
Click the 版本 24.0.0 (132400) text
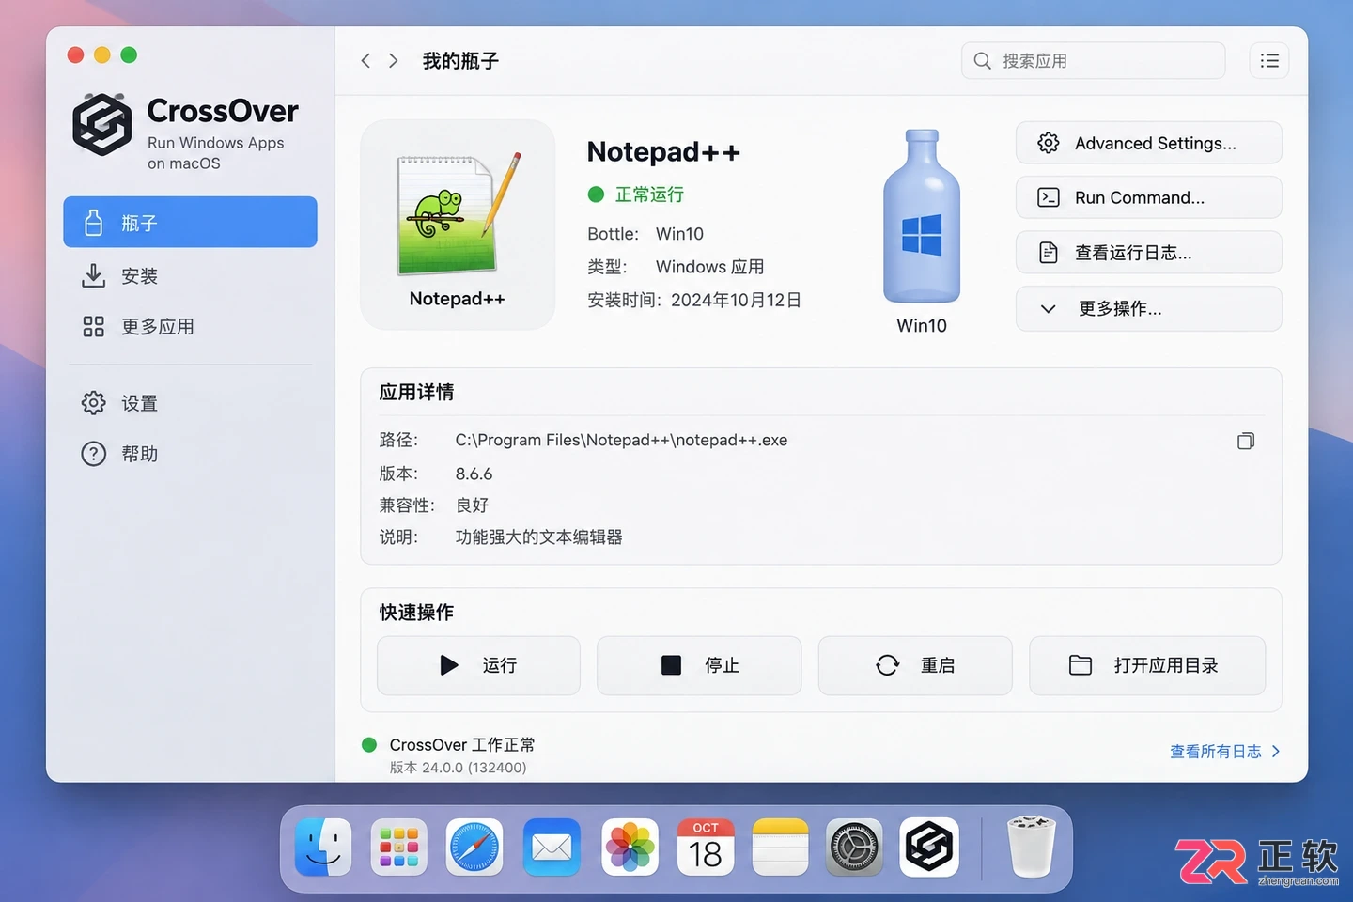click(x=458, y=768)
